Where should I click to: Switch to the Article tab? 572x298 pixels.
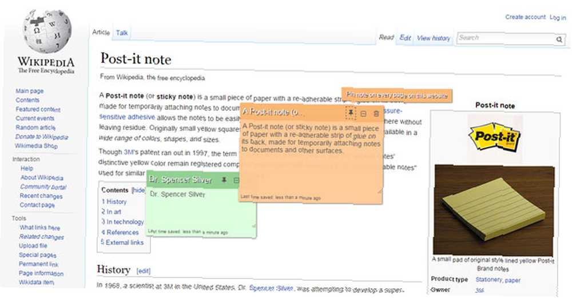(x=101, y=32)
